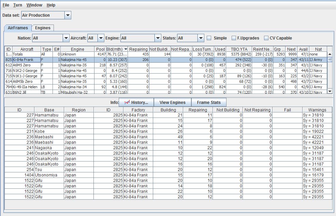Click the Sy = 15461 warning cell
Screen dimensions: 336x216
point(317,170)
